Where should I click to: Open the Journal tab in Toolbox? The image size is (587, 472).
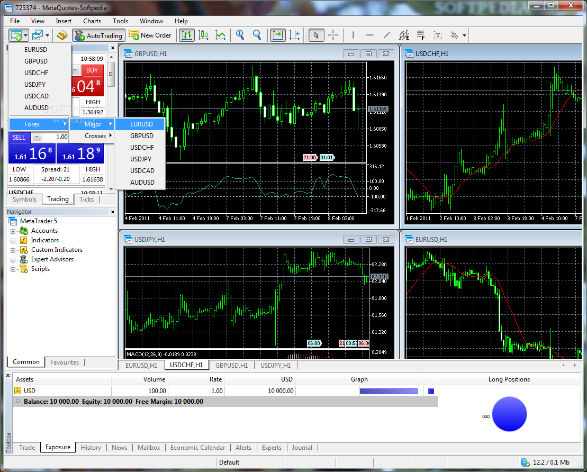tap(302, 447)
